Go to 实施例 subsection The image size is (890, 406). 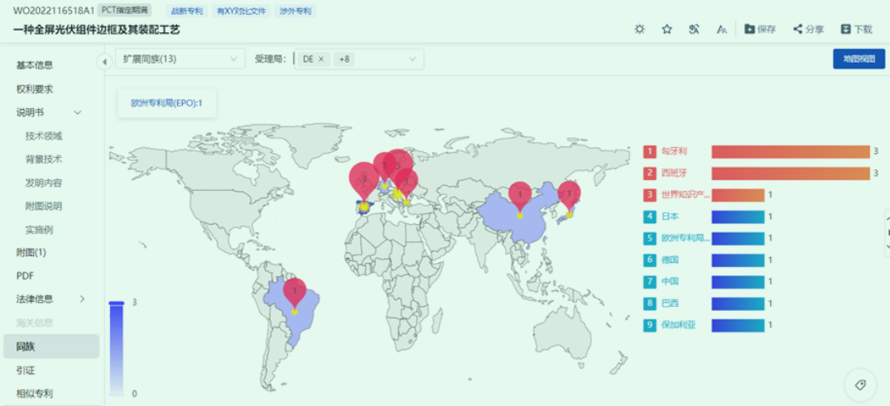[x=39, y=230]
